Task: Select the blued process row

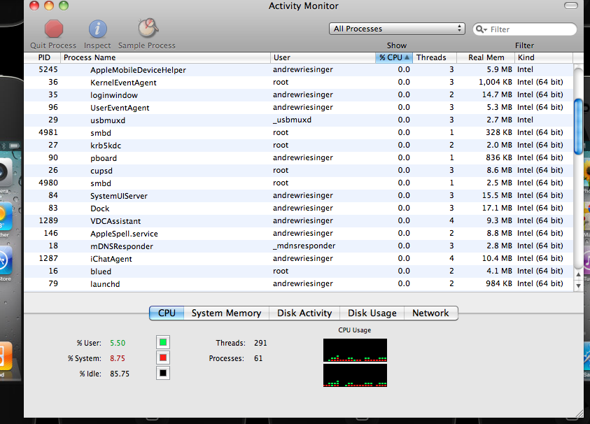Action: 298,271
